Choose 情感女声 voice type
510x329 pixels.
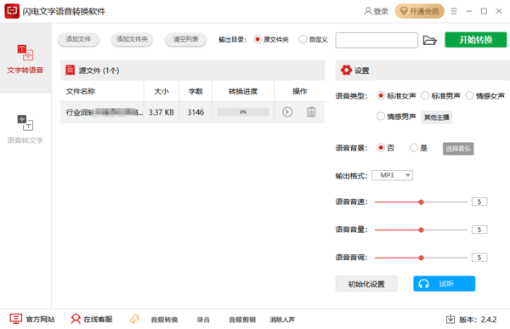click(x=485, y=96)
